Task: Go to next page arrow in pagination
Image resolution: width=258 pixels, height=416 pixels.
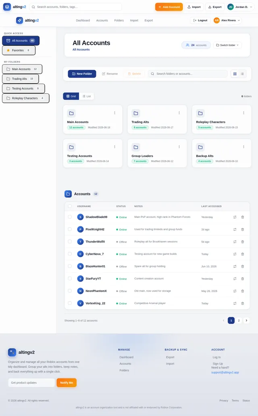Action: (246, 321)
